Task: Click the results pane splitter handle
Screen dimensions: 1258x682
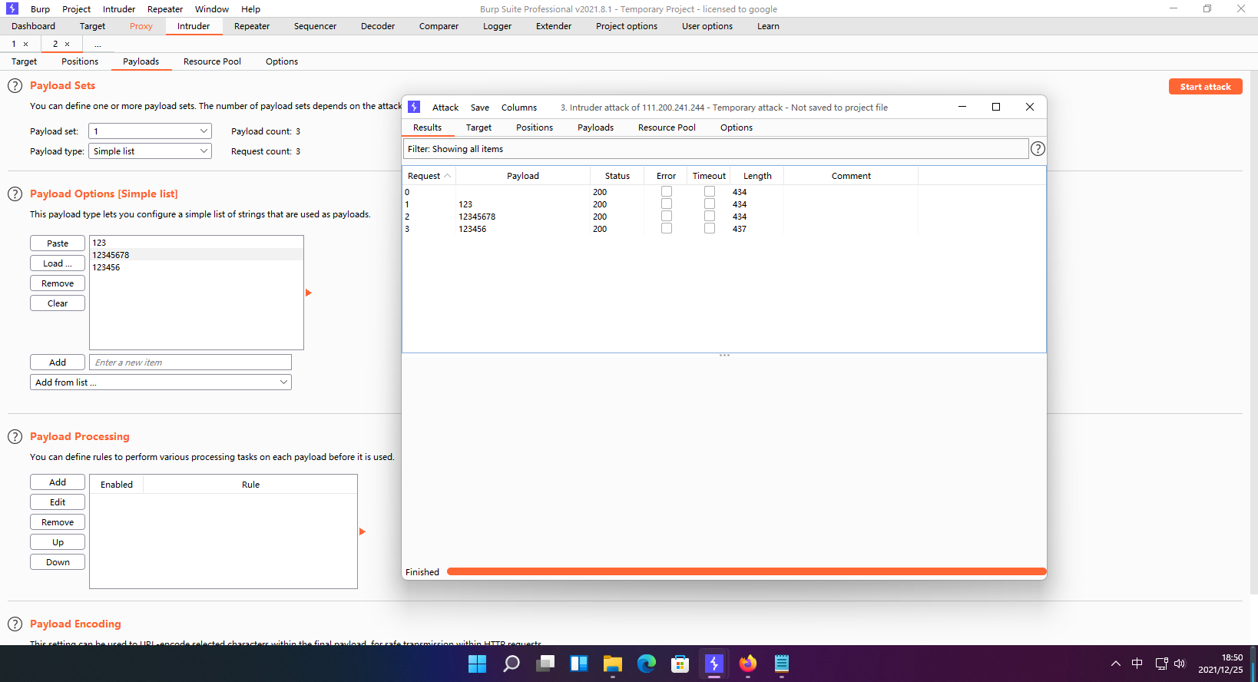Action: [724, 356]
